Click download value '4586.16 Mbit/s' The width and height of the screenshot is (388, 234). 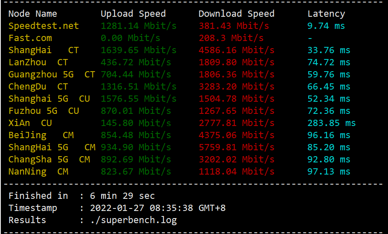click(x=237, y=50)
